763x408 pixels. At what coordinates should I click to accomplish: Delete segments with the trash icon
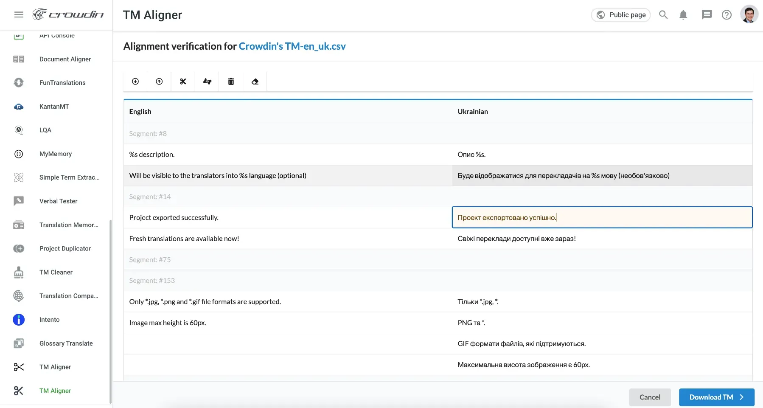(231, 81)
